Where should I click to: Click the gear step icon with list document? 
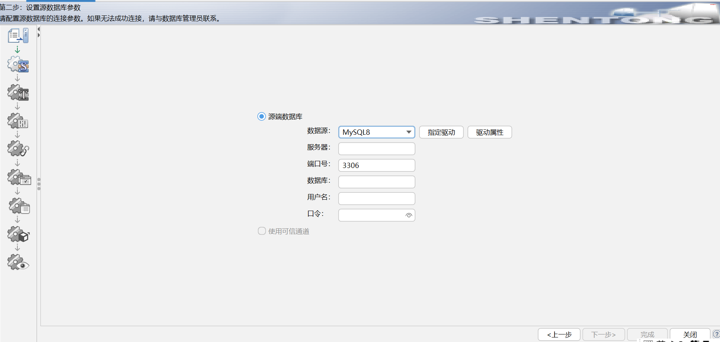19,206
